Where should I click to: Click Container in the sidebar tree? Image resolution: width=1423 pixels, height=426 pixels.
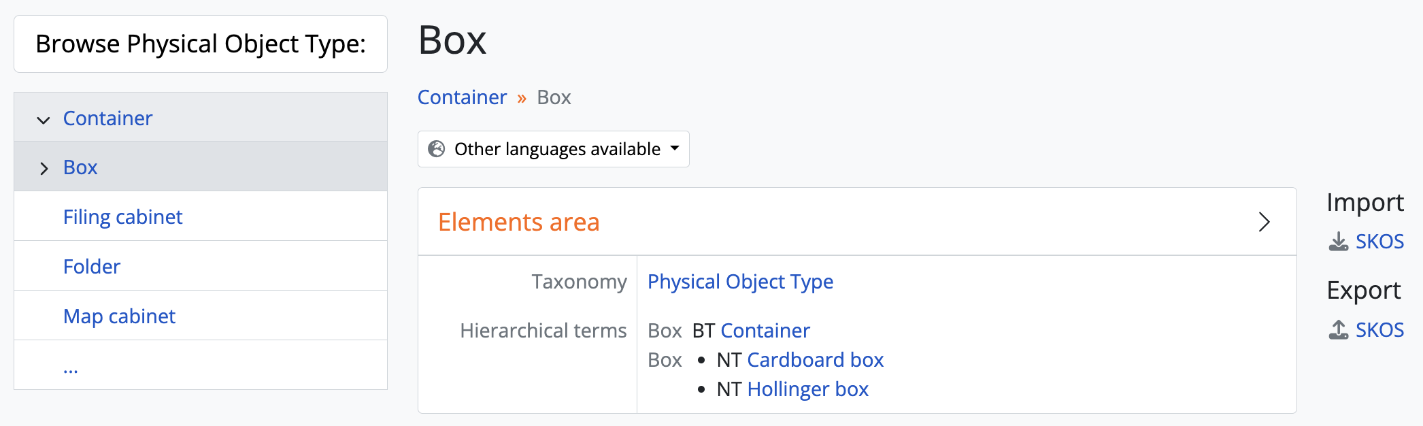107,118
